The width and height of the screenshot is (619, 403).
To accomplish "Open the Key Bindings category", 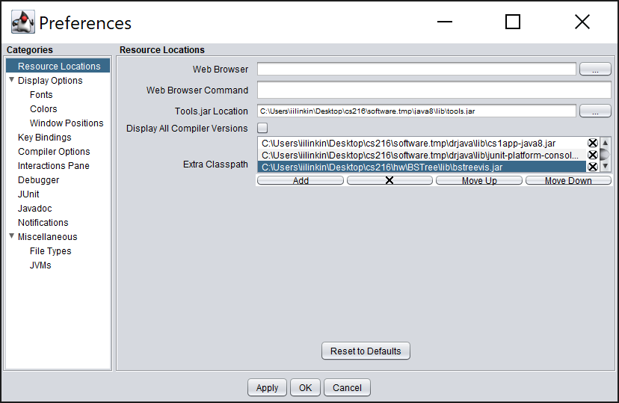I will pos(45,138).
